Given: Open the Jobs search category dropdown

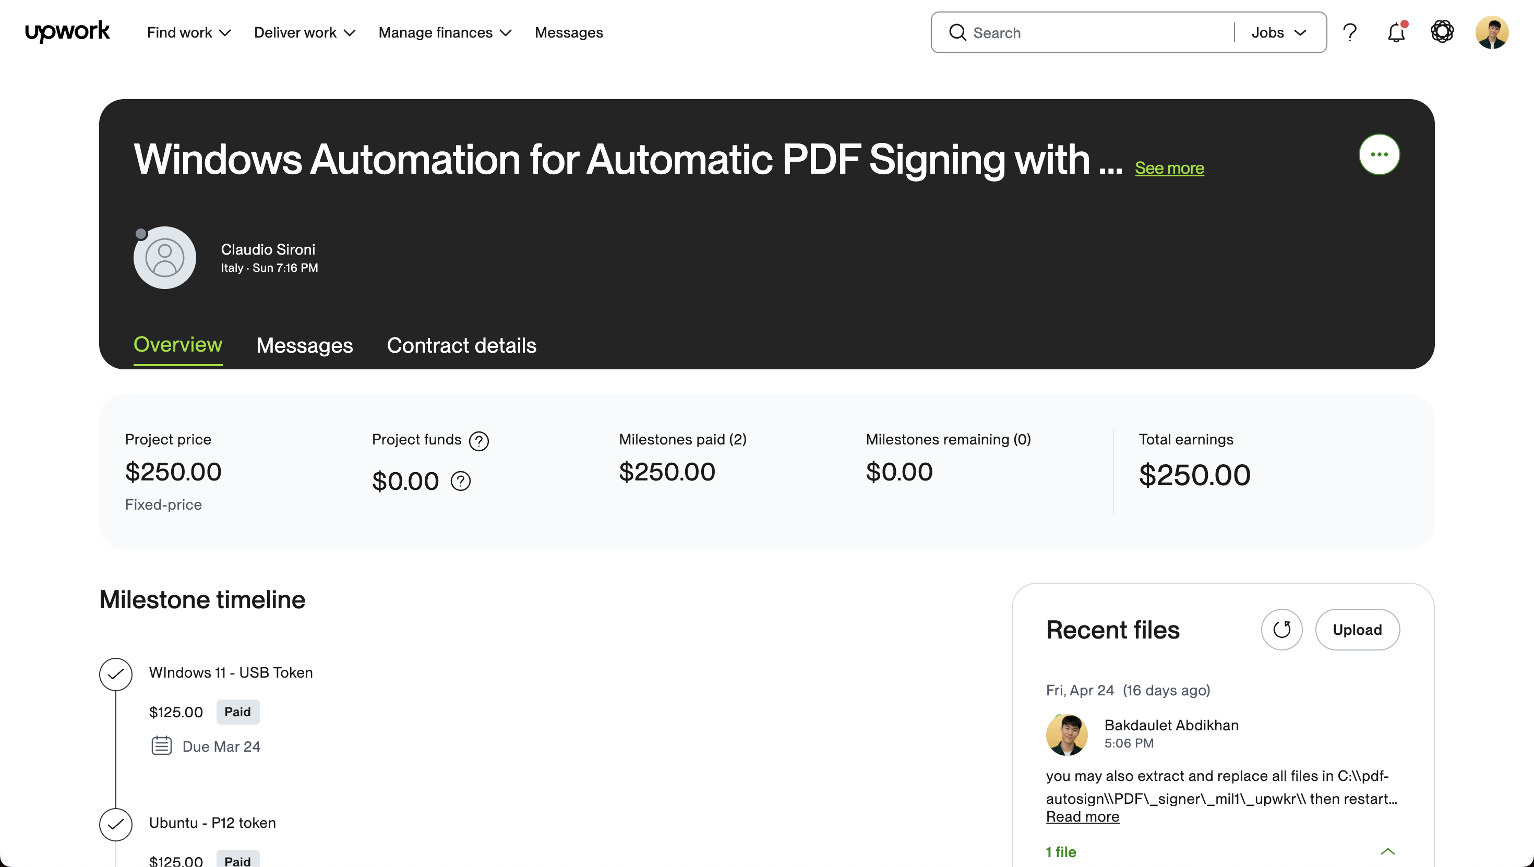Looking at the screenshot, I should tap(1278, 32).
